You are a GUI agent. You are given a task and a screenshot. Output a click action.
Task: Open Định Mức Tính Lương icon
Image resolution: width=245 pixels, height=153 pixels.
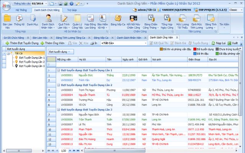coord(196,21)
